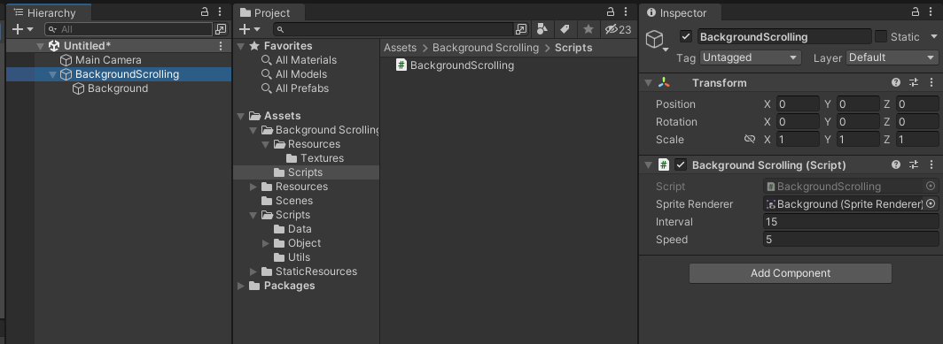Select the Textures folder
The height and width of the screenshot is (344, 943).
coord(322,158)
